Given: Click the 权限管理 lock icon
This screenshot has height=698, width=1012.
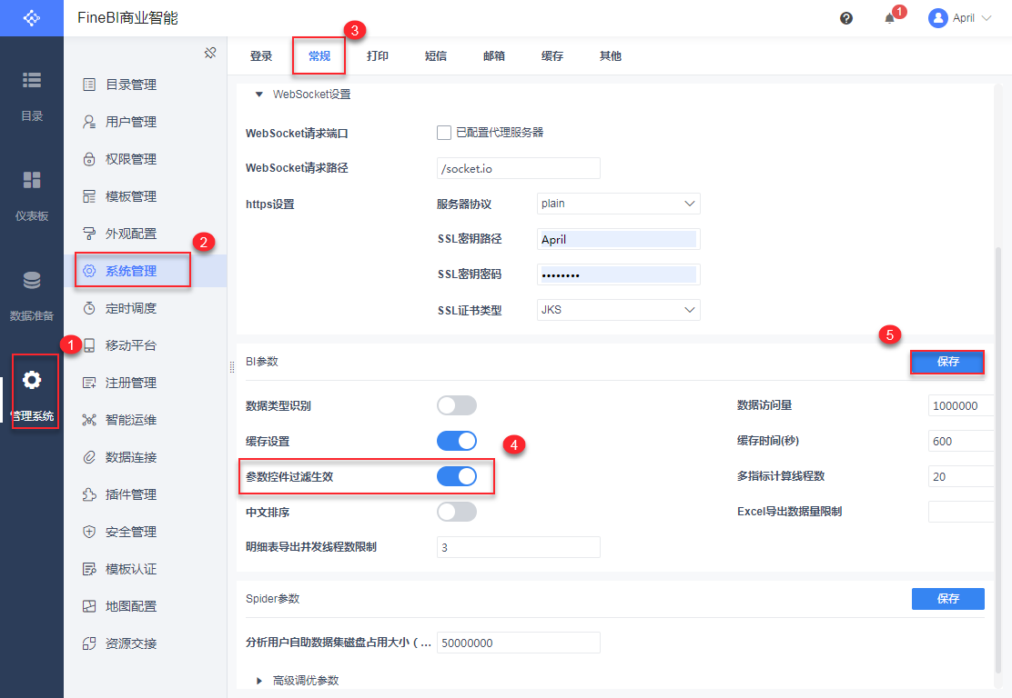Looking at the screenshot, I should (x=89, y=159).
